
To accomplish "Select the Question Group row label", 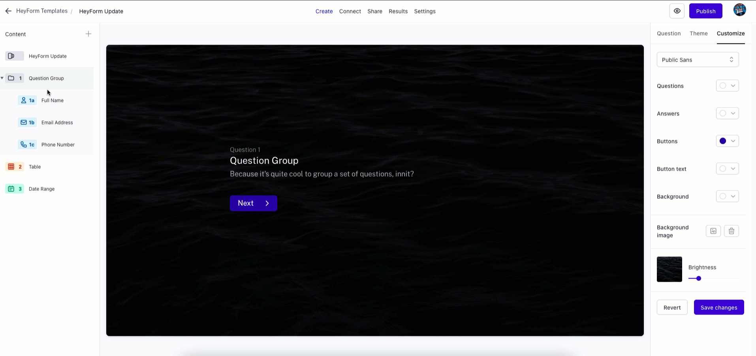I will click(46, 78).
